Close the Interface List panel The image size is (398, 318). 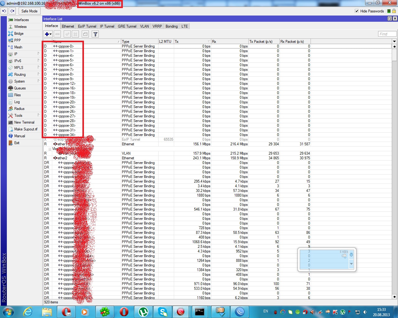[395, 19]
